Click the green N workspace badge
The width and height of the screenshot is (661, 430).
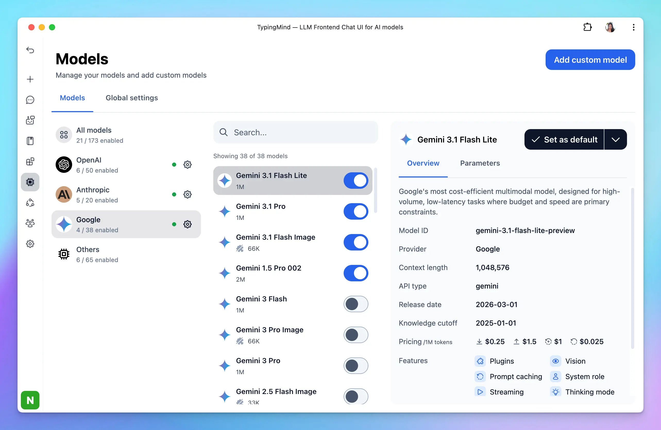point(30,400)
